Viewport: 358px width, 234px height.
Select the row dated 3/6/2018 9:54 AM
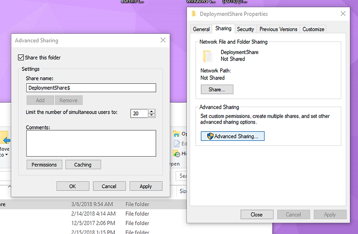93,204
